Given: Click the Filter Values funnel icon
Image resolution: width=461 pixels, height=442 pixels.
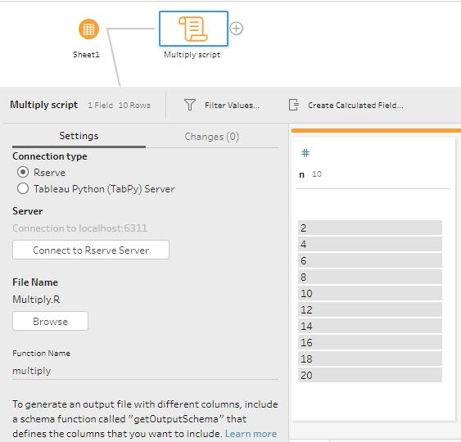Looking at the screenshot, I should tap(190, 105).
